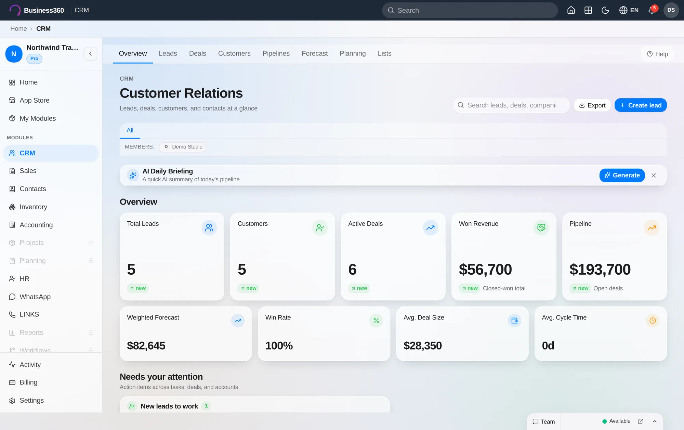Switch to the Deals tab
Screen dimensions: 684x430
point(197,53)
